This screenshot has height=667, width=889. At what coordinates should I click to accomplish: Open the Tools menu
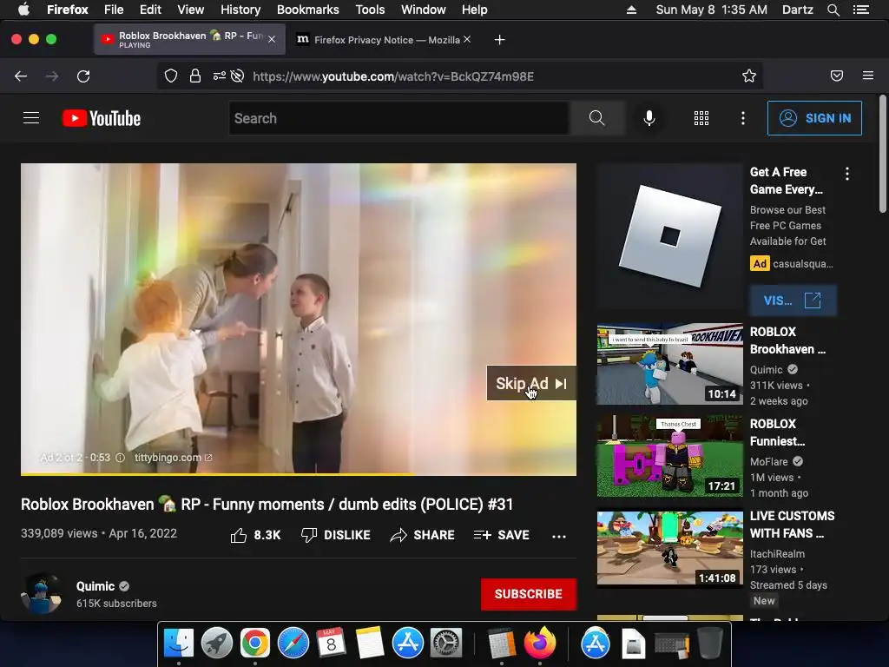point(370,10)
